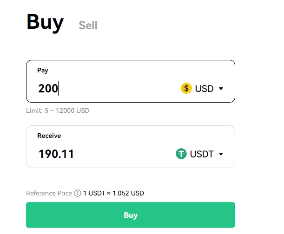The width and height of the screenshot is (284, 234).
Task: Click the Pay label
Action: pyautogui.click(x=43, y=70)
